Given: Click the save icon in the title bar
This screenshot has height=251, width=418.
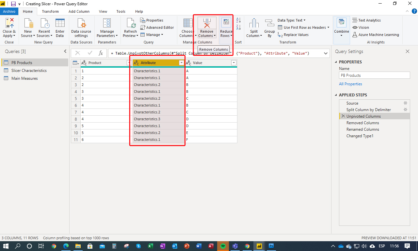Looking at the screenshot, I should (13, 4).
